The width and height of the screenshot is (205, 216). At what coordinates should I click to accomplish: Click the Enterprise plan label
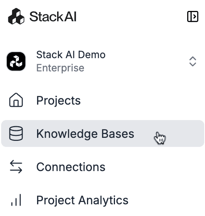tap(60, 68)
